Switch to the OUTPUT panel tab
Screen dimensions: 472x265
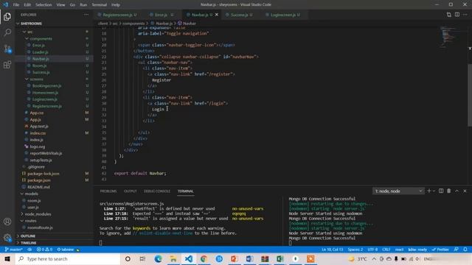pos(131,191)
